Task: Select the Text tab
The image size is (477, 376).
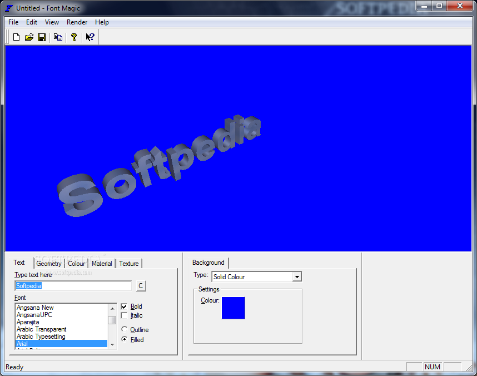Action: (19, 263)
